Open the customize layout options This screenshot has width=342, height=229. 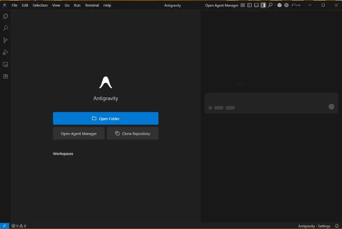click(243, 5)
